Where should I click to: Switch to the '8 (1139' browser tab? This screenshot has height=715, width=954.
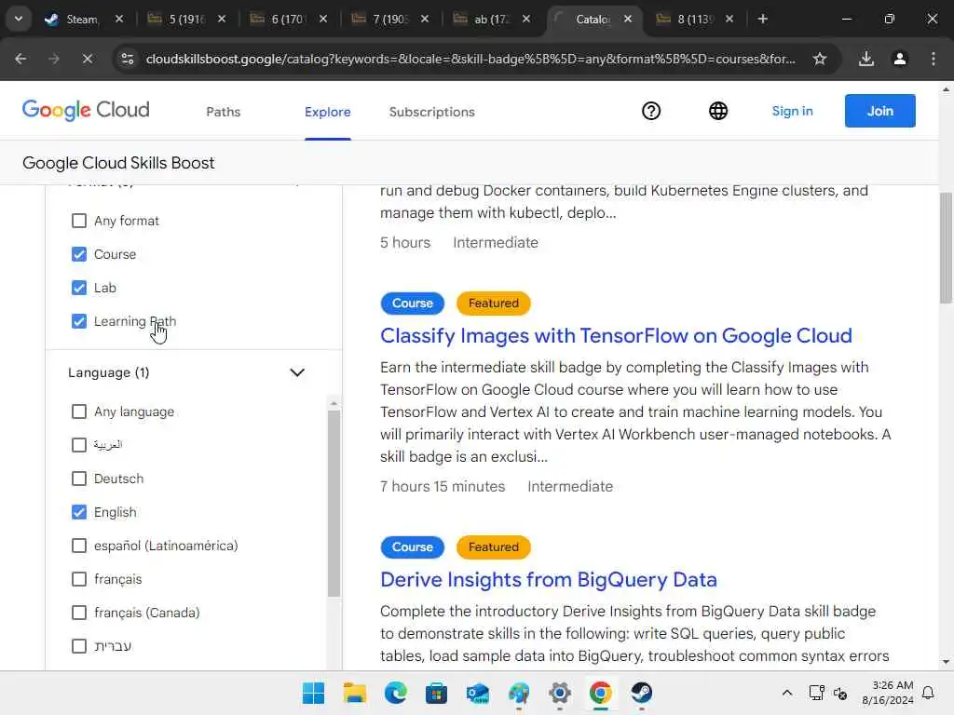click(694, 19)
